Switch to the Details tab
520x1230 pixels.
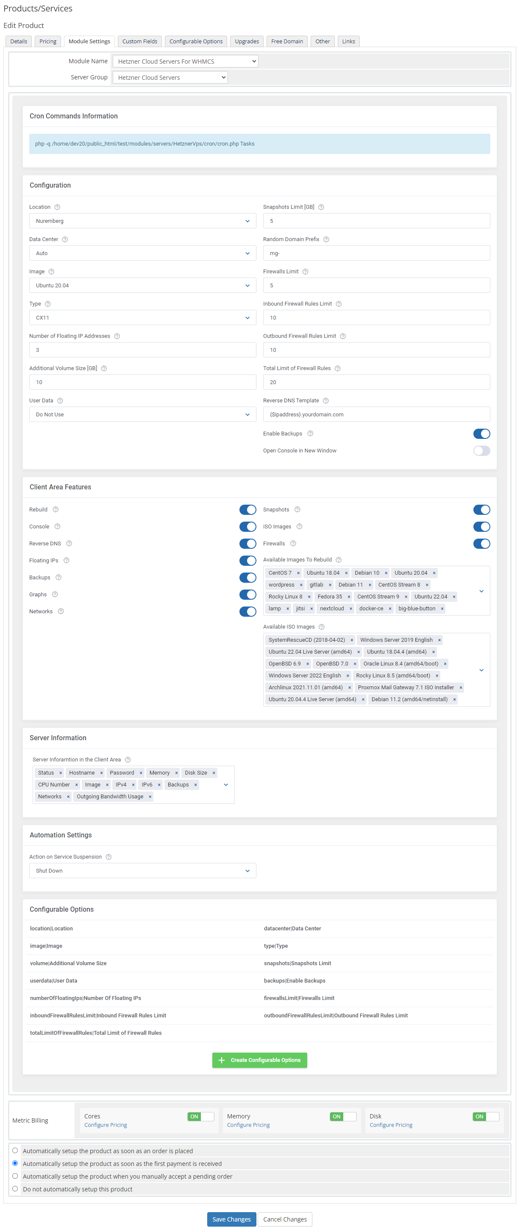19,41
